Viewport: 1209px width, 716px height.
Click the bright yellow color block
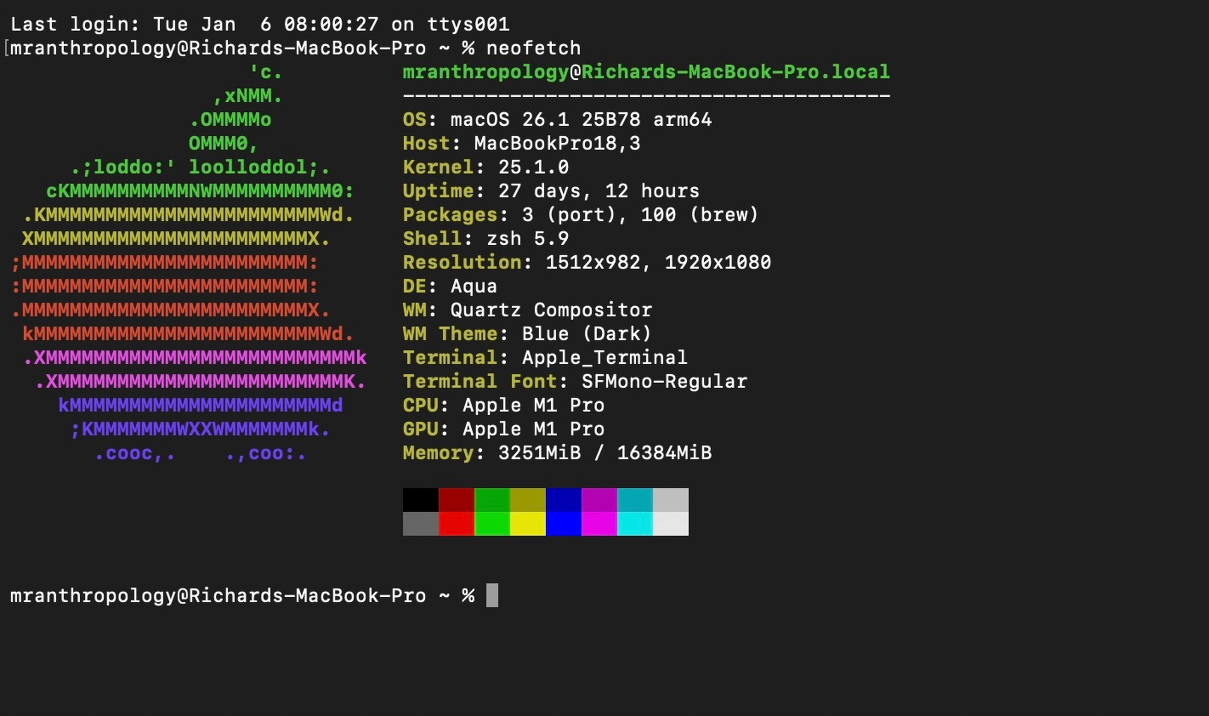[528, 524]
